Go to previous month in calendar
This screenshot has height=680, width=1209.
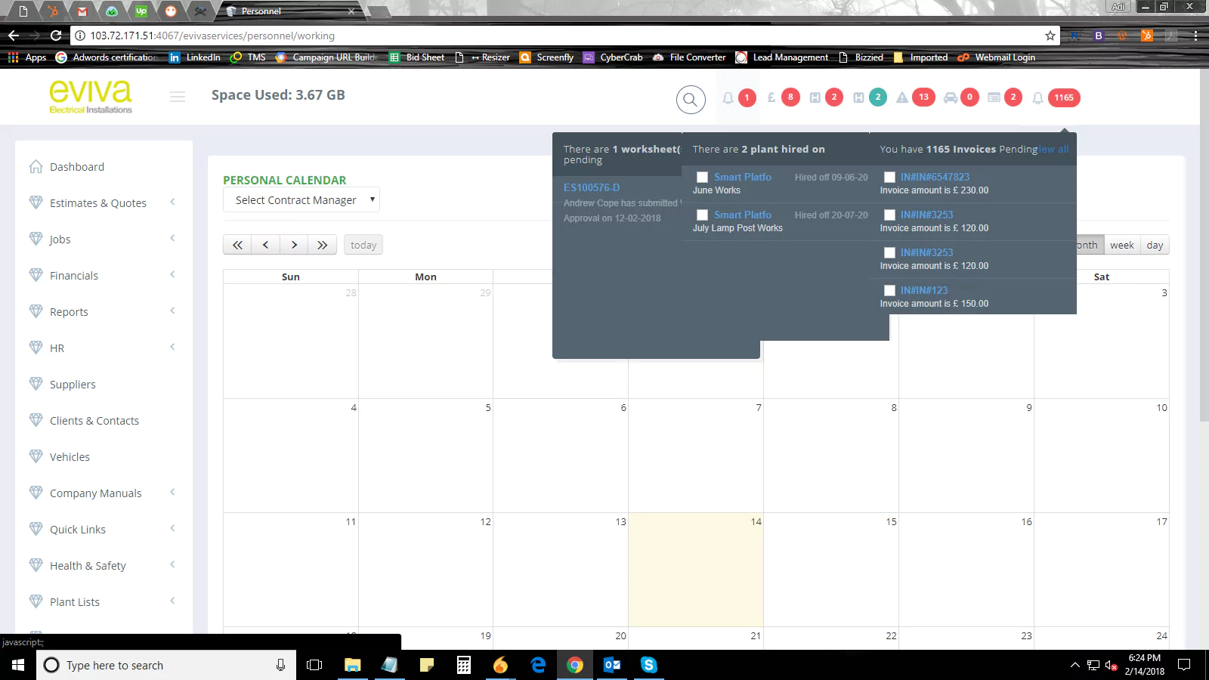(x=265, y=245)
